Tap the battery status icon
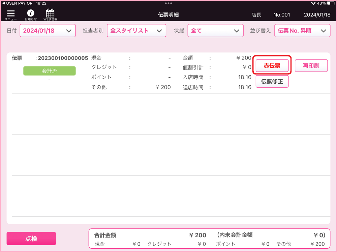337x252 pixels. (331, 3)
